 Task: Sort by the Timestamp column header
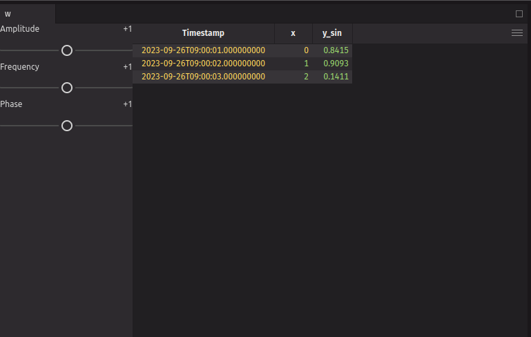203,33
